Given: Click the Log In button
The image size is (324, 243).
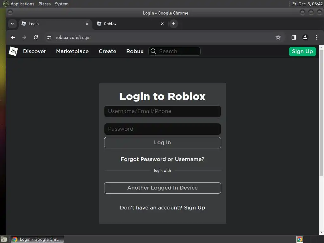Looking at the screenshot, I should click(x=162, y=143).
